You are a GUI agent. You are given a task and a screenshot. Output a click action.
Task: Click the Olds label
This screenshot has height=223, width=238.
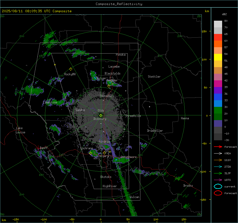click(x=101, y=111)
